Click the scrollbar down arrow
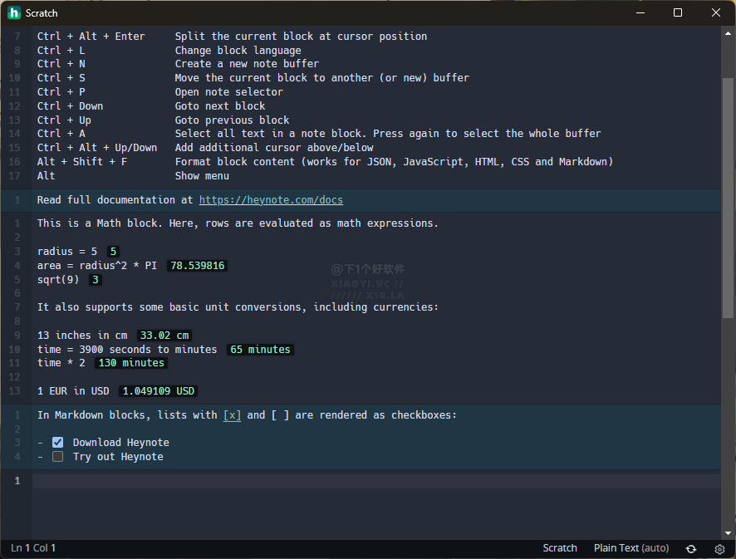The width and height of the screenshot is (736, 559). point(728,532)
